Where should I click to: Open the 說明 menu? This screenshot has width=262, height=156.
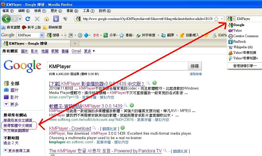(x=105, y=11)
